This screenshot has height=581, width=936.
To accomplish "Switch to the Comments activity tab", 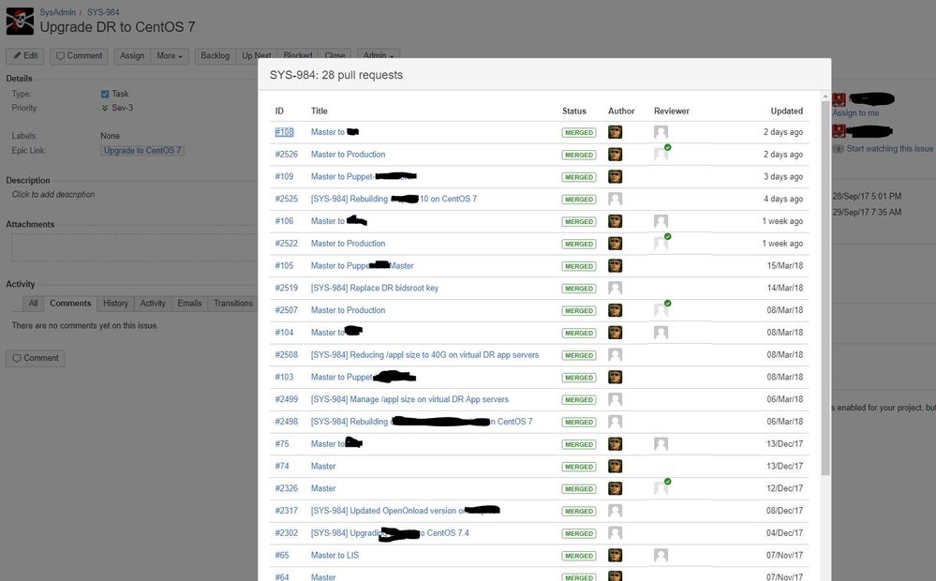I will coord(70,304).
